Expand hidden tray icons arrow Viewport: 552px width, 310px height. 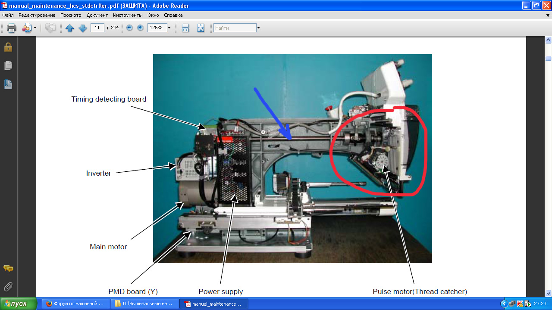point(504,304)
